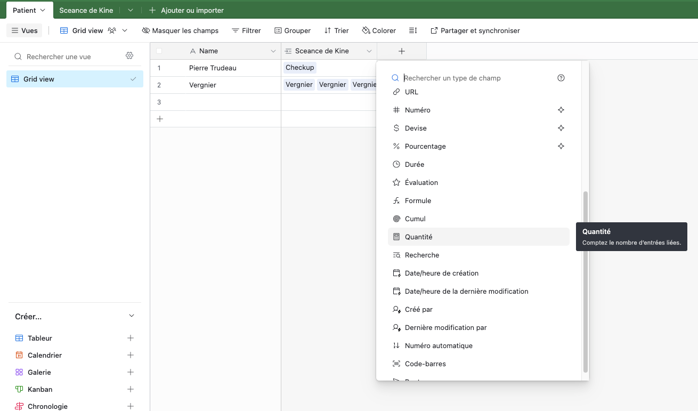Click the Grouper button
This screenshot has height=411, width=698.
click(293, 30)
